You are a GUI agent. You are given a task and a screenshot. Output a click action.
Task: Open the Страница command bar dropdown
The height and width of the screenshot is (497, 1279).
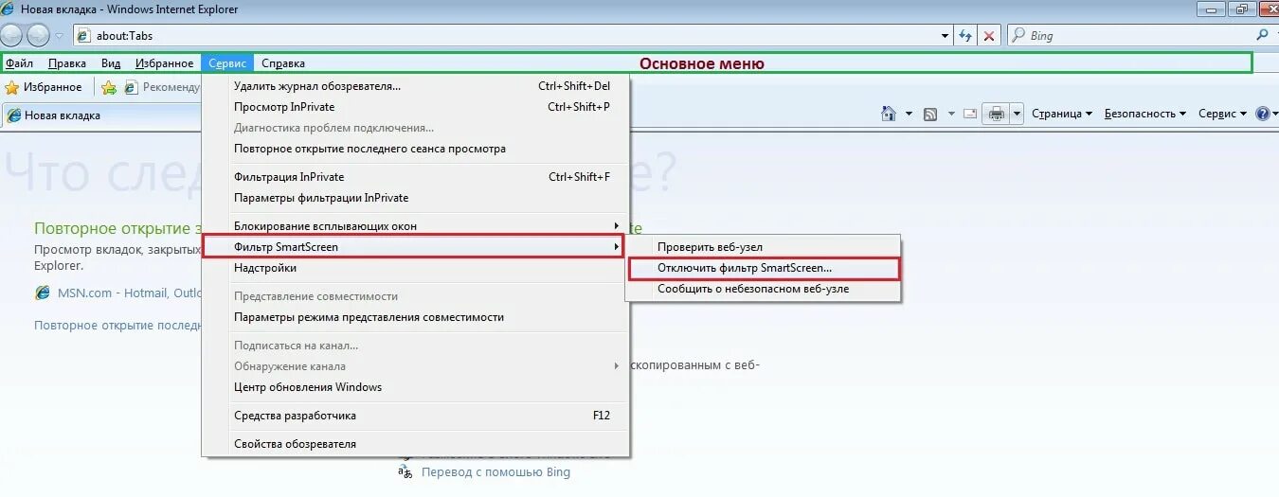coord(1061,114)
